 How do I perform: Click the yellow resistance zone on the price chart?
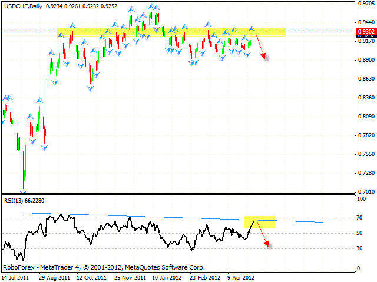click(x=171, y=31)
